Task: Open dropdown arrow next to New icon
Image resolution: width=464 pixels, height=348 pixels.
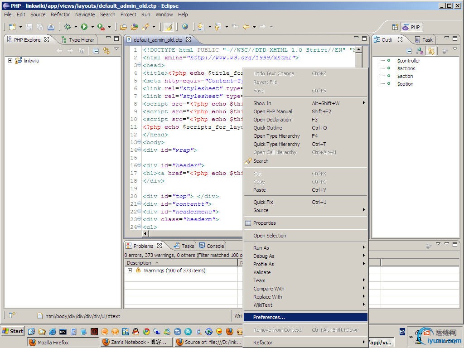Action: [20, 27]
